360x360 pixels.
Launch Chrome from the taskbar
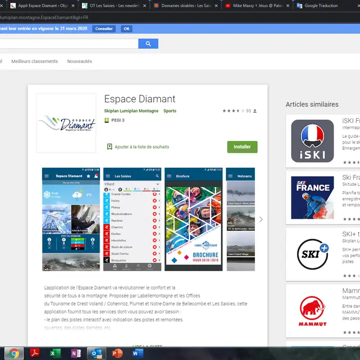click(14, 353)
